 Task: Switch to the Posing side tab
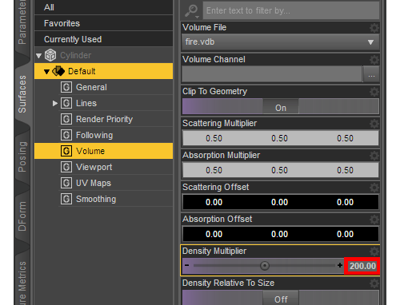tap(22, 156)
